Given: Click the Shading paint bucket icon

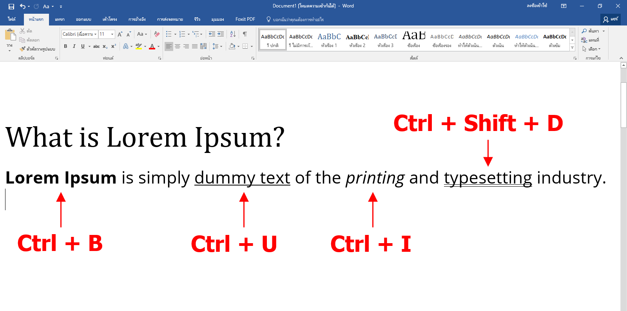Looking at the screenshot, I should click(x=232, y=46).
